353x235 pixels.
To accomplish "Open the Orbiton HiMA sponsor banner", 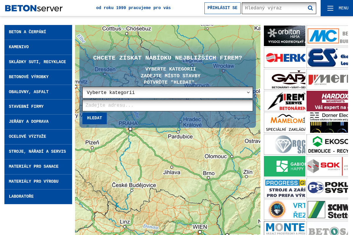I will click(284, 36).
